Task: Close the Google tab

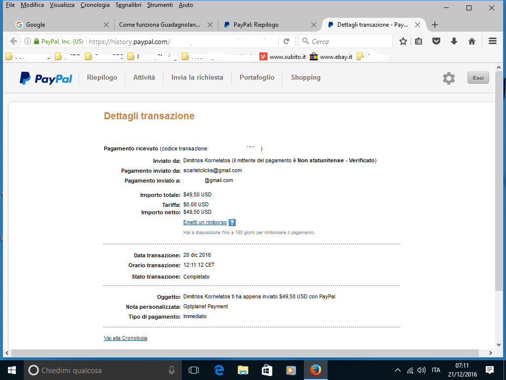Action: tap(106, 25)
